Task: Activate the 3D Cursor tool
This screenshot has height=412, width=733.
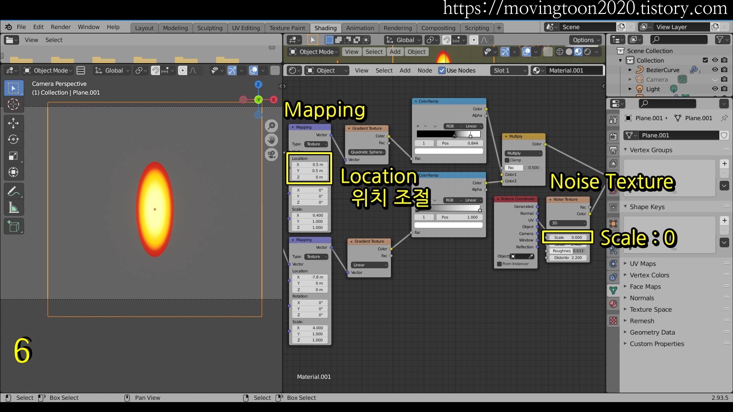Action: [x=13, y=104]
